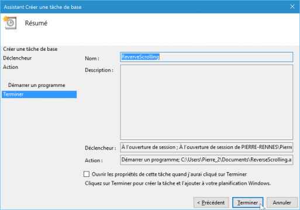Click the 'Description :' label
Viewport: 300px width, 210px height.
(x=99, y=70)
